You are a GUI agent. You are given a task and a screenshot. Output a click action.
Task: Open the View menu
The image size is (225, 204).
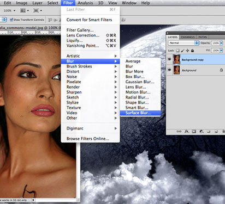pos(112,3)
